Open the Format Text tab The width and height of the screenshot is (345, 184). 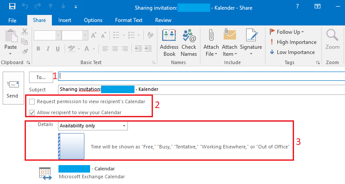tap(129, 20)
